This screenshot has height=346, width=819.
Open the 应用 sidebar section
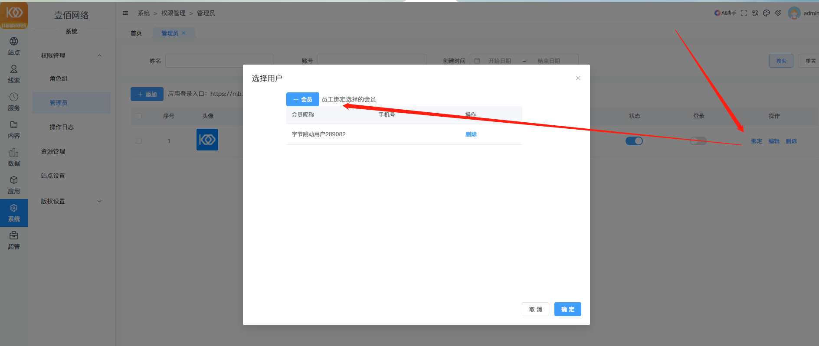click(x=14, y=185)
